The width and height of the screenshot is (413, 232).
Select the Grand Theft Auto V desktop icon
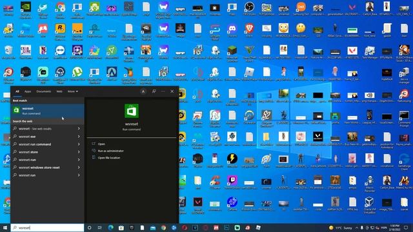(x=249, y=53)
